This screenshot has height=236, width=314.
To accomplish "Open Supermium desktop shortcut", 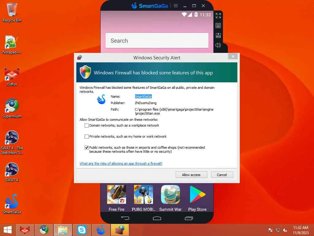I will pyautogui.click(x=12, y=108).
